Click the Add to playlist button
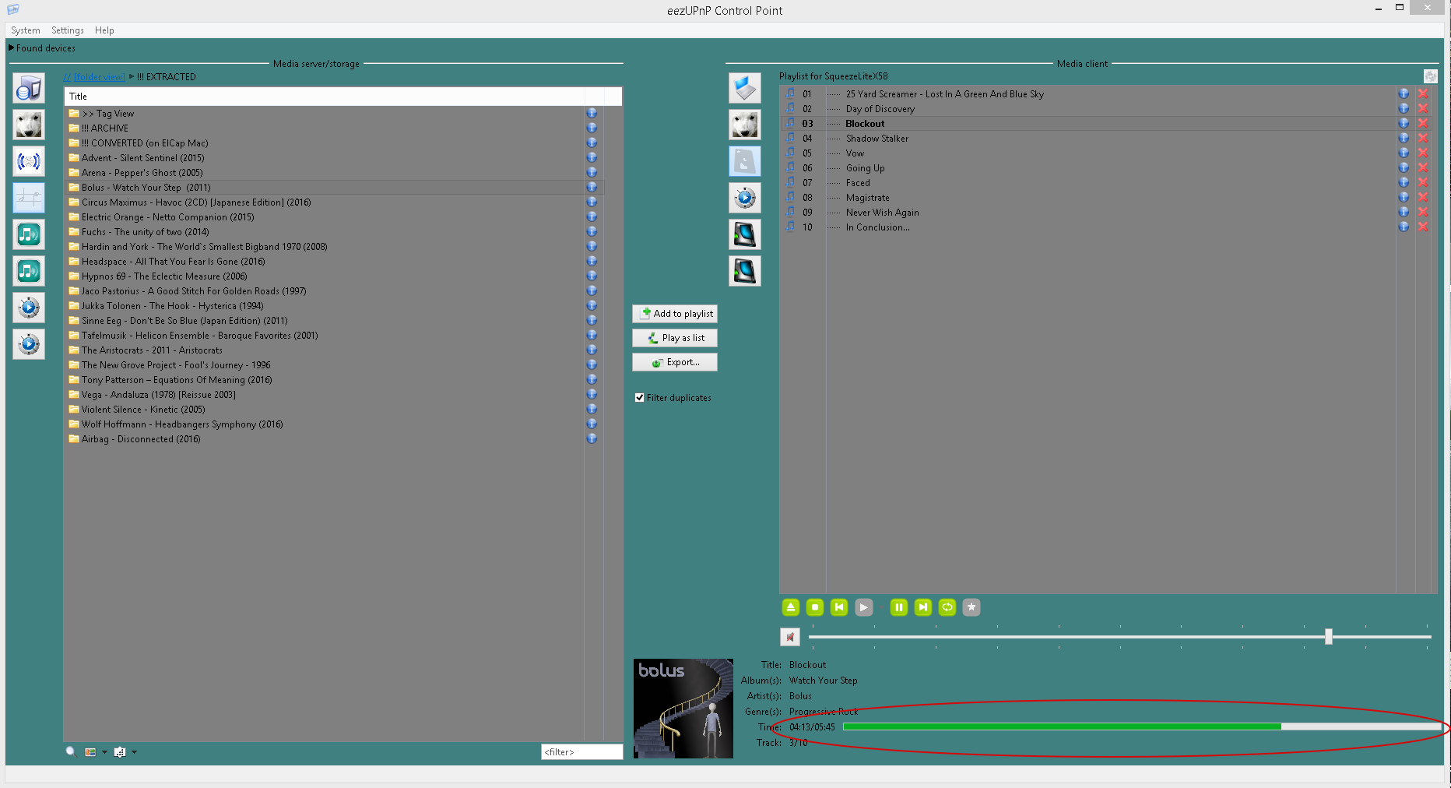The width and height of the screenshot is (1451, 788). click(675, 314)
